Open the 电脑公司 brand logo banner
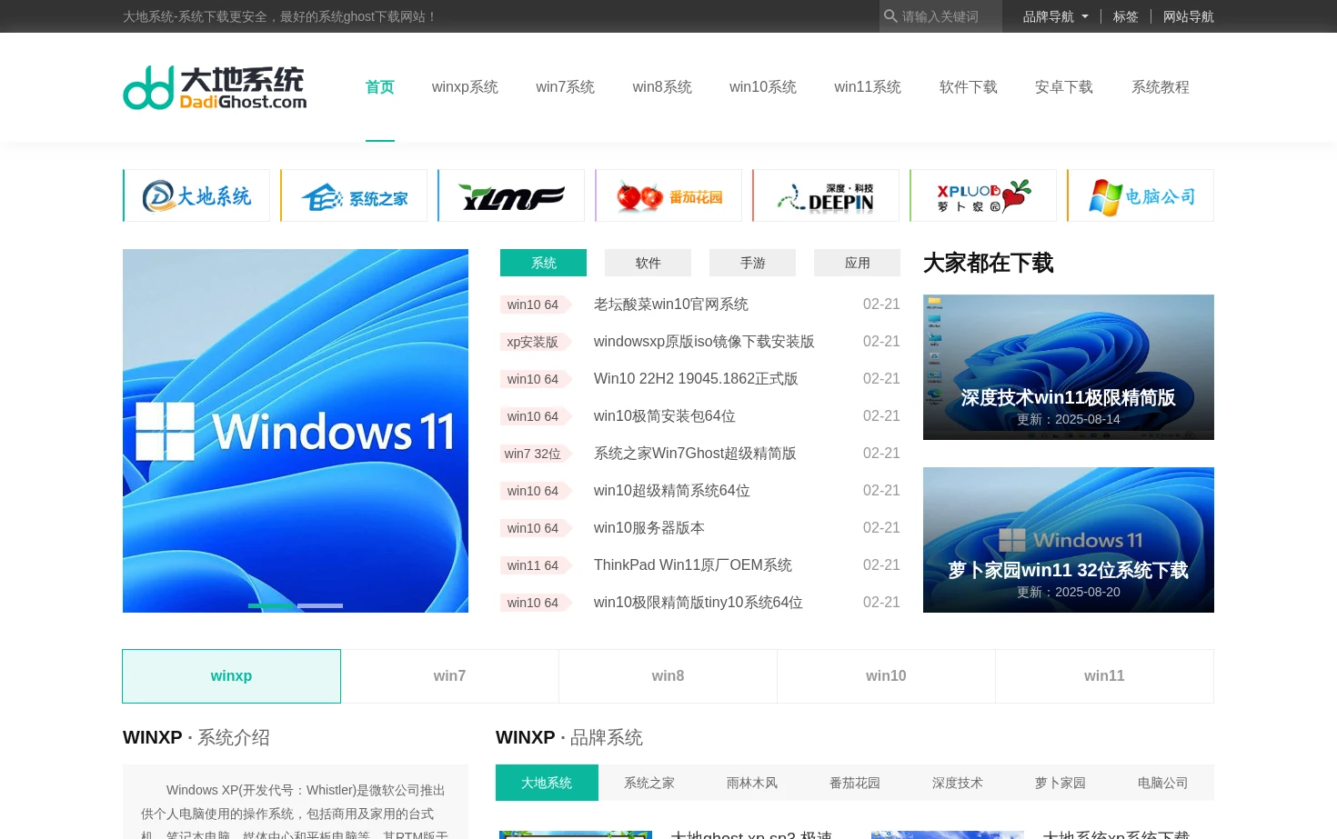This screenshot has width=1337, height=839. 1141,195
